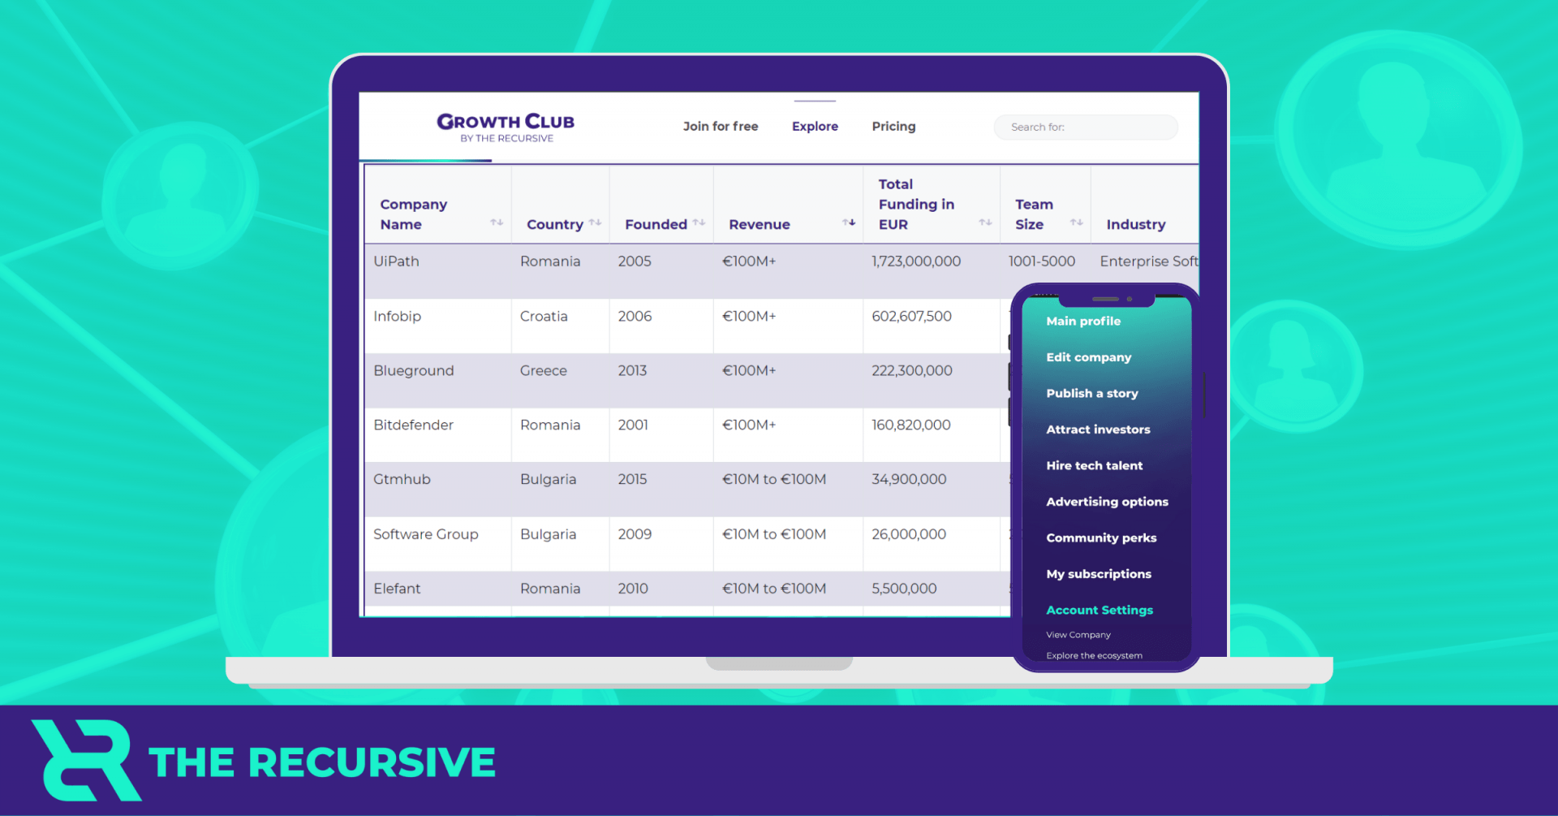Open the Blueground company entry
This screenshot has height=816, width=1558.
[413, 370]
